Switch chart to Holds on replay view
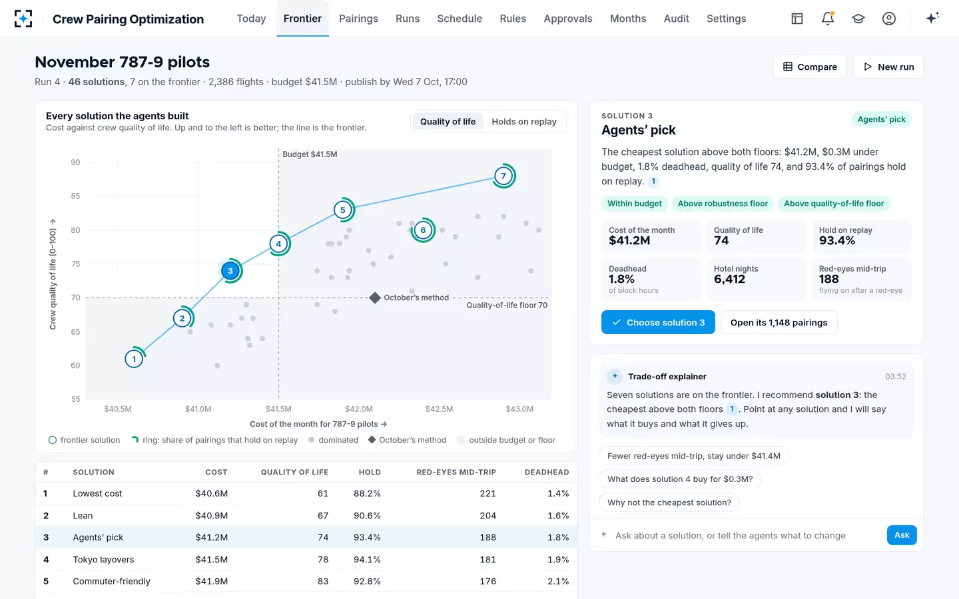The image size is (959, 599). pos(524,122)
